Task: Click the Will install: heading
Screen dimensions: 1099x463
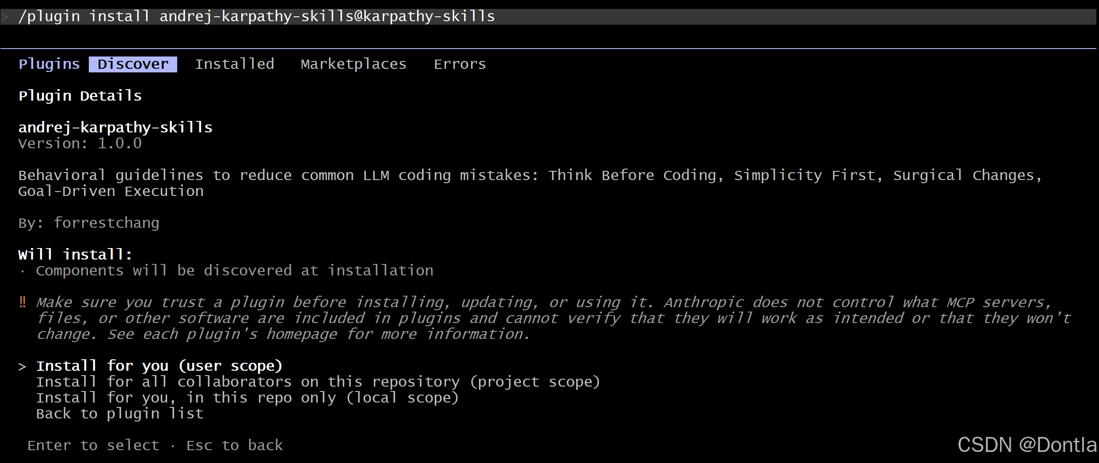Action: (x=76, y=255)
